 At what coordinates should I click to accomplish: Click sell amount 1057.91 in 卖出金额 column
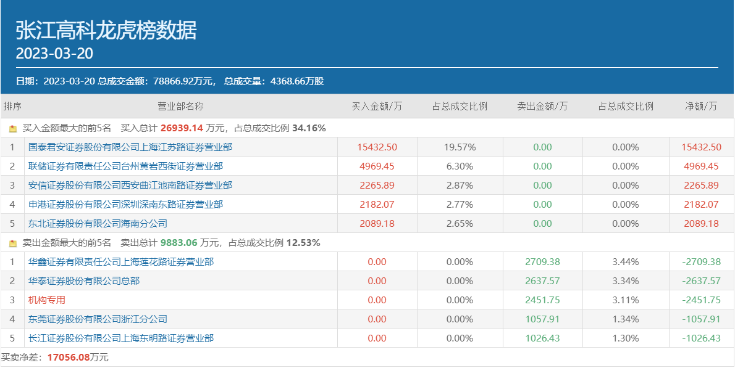pyautogui.click(x=542, y=319)
